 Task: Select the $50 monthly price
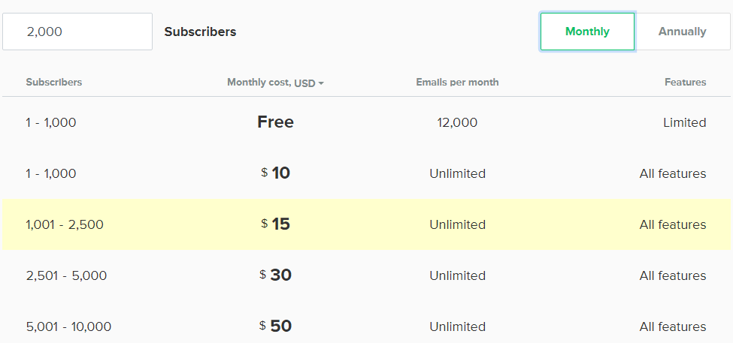(275, 326)
